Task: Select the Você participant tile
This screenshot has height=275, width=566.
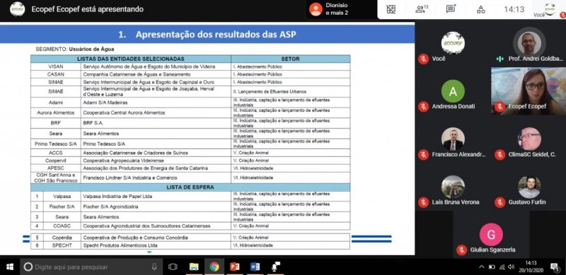Action: (x=453, y=43)
